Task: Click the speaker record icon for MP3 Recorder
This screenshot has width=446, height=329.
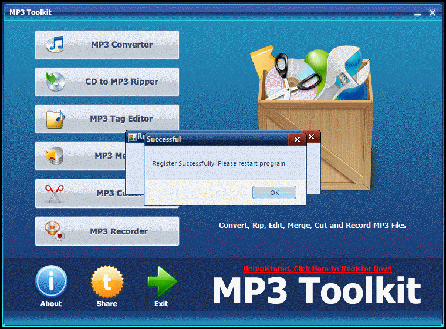Action: pyautogui.click(x=55, y=231)
